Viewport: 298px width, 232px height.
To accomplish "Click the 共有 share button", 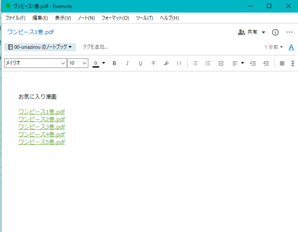I will click(x=248, y=32).
